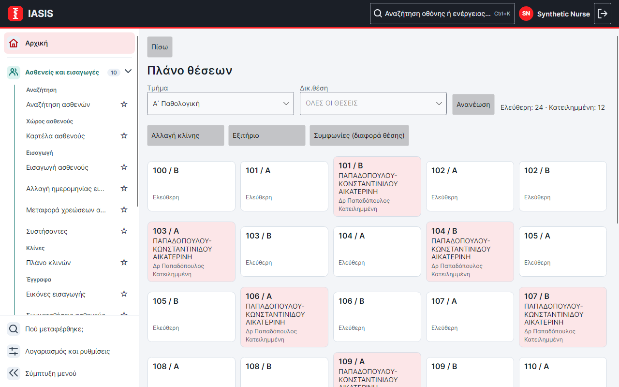Open Λογαριασμός και ρυθμίσεις

click(x=69, y=351)
